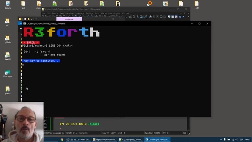
Task: Click the Monitoring toolbar icon in Notepad++
Action: pyautogui.click(x=146, y=17)
